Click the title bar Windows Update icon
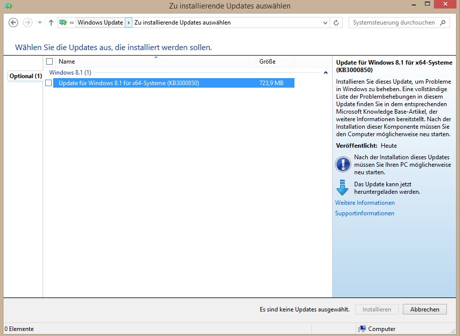 (8, 6)
